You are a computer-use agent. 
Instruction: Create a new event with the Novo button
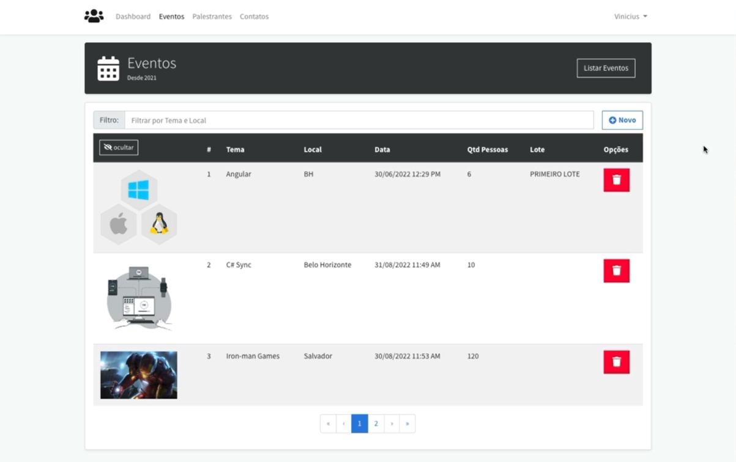[x=622, y=120]
